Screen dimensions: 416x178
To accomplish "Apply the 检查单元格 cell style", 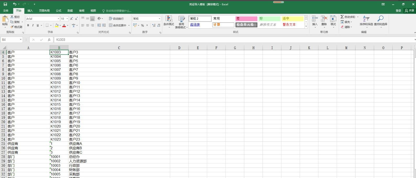I will (x=246, y=25).
